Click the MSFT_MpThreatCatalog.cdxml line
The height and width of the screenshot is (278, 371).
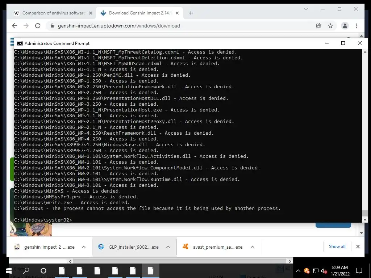point(125,52)
